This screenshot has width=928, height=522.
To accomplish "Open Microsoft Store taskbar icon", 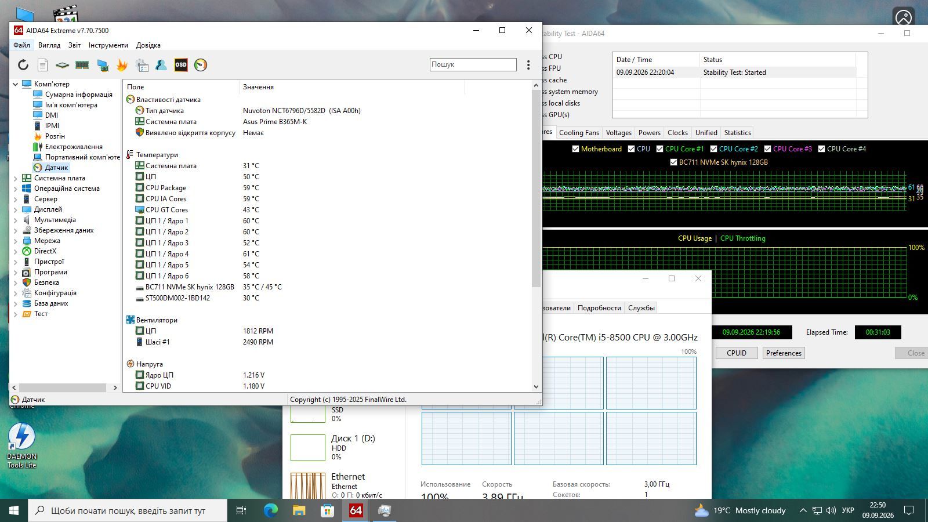I will pos(327,510).
